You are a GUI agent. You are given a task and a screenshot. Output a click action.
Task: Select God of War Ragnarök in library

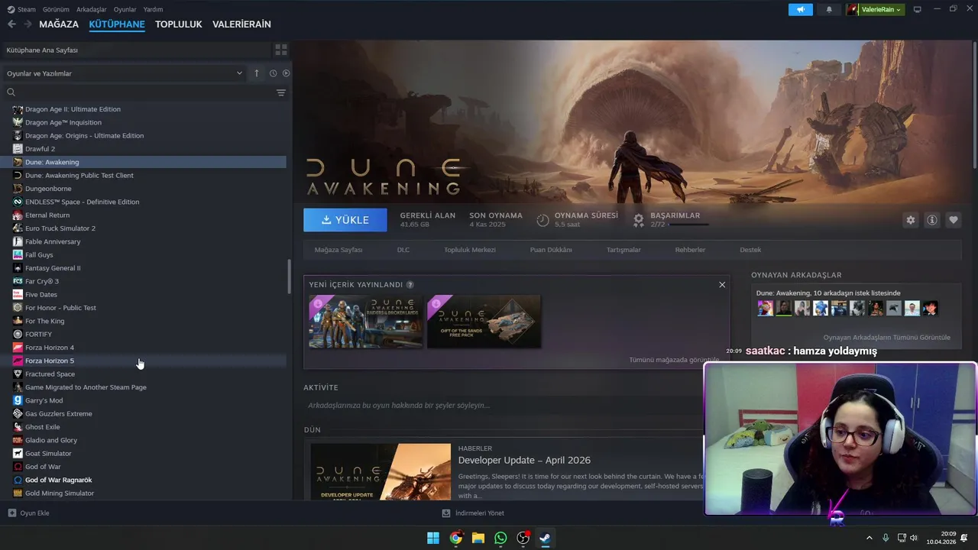(x=145, y=480)
